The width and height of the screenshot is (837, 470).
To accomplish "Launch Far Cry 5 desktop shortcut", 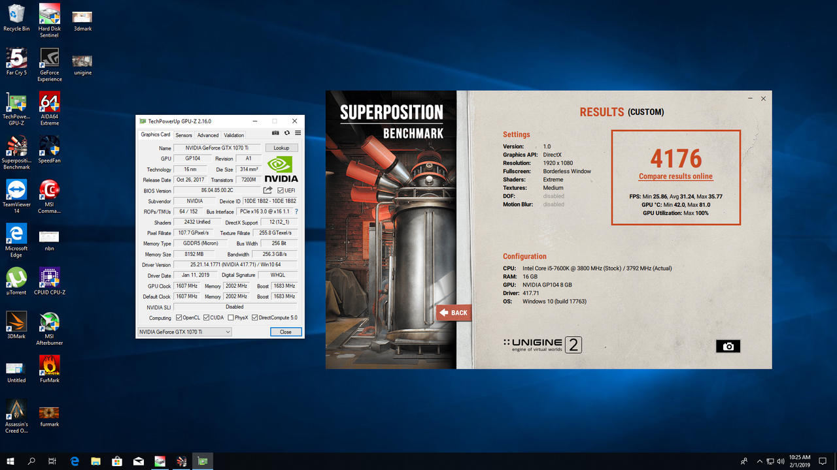I will click(16, 61).
